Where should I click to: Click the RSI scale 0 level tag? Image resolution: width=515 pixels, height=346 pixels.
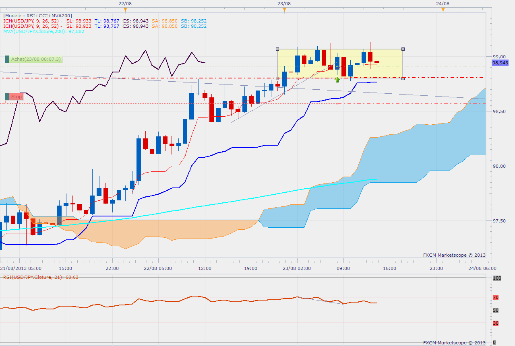tap(495, 342)
